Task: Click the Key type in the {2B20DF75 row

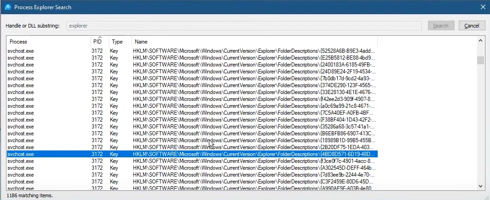Action: click(x=114, y=147)
